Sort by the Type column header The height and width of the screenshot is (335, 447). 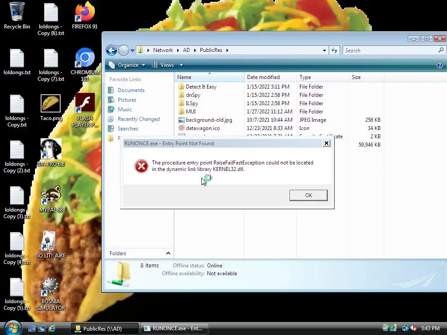click(x=323, y=77)
